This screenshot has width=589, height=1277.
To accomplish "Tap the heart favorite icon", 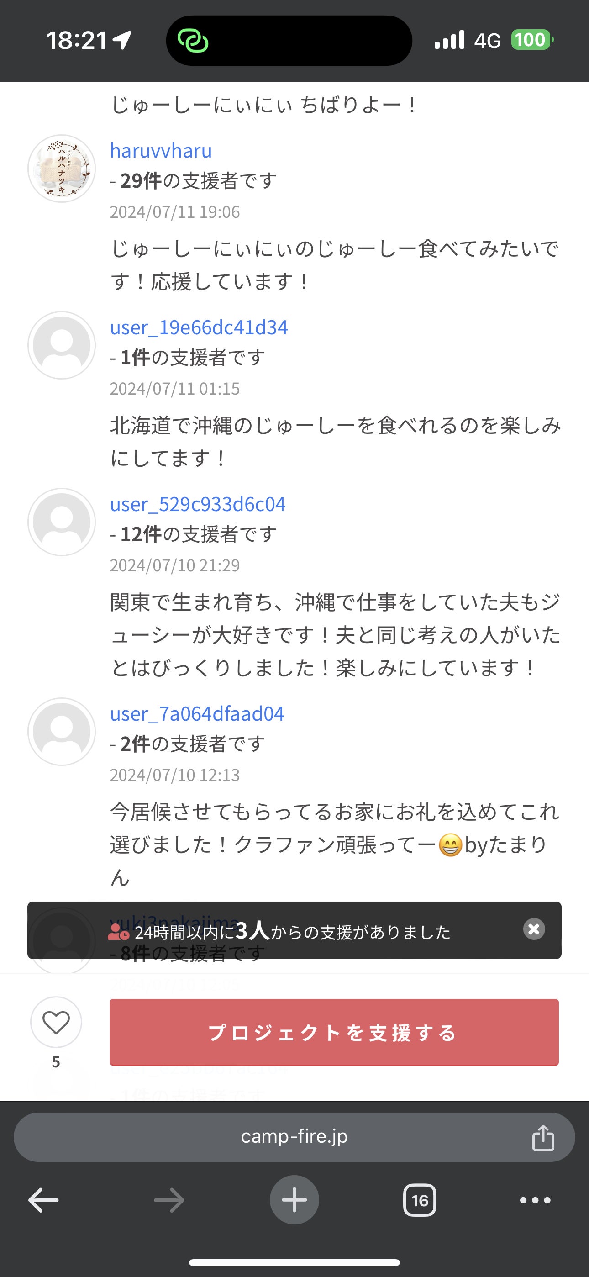I will click(56, 1022).
